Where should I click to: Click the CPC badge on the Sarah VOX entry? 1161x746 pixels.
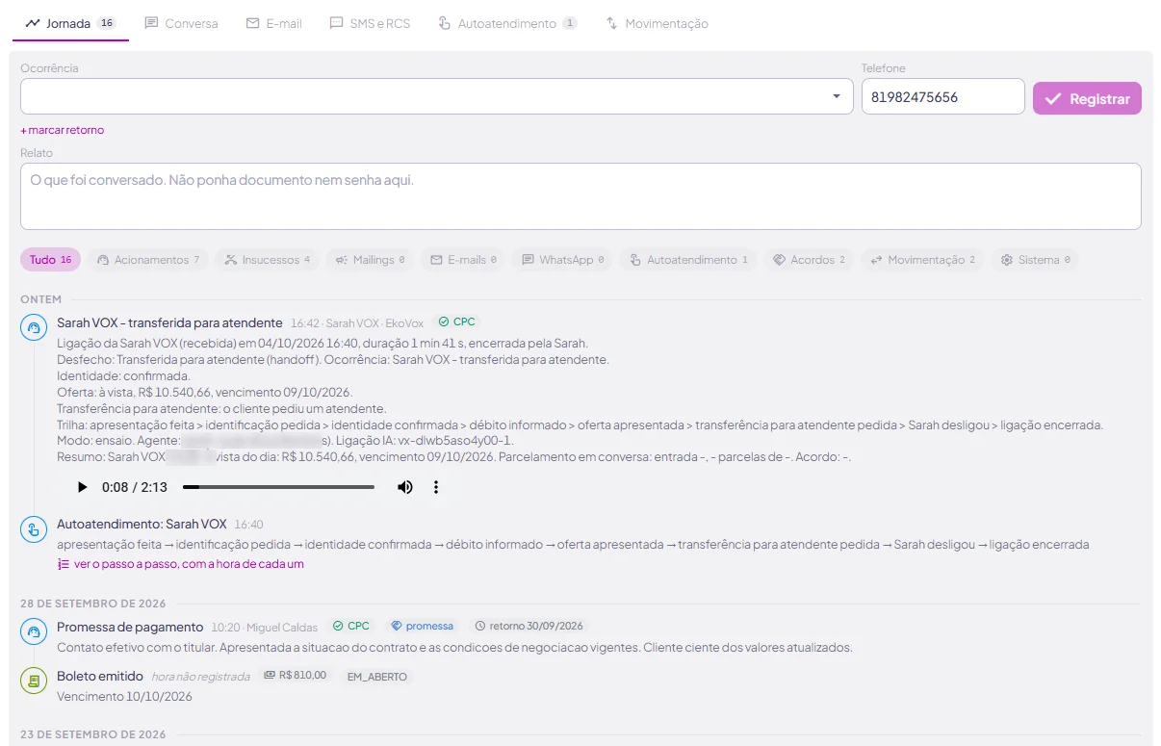click(456, 322)
